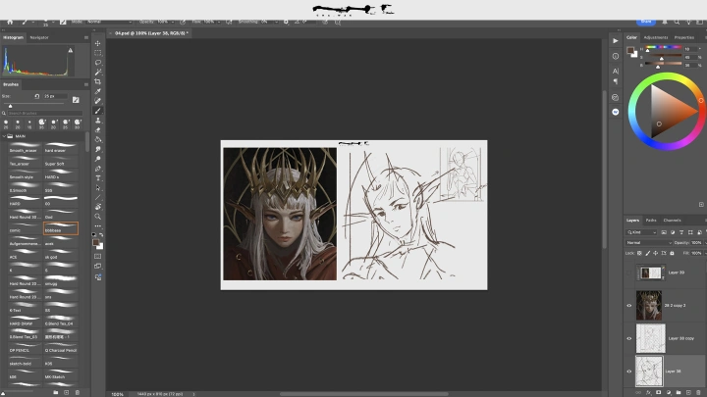707x397 pixels.
Task: Open the Actions play panel icon
Action: [616, 41]
